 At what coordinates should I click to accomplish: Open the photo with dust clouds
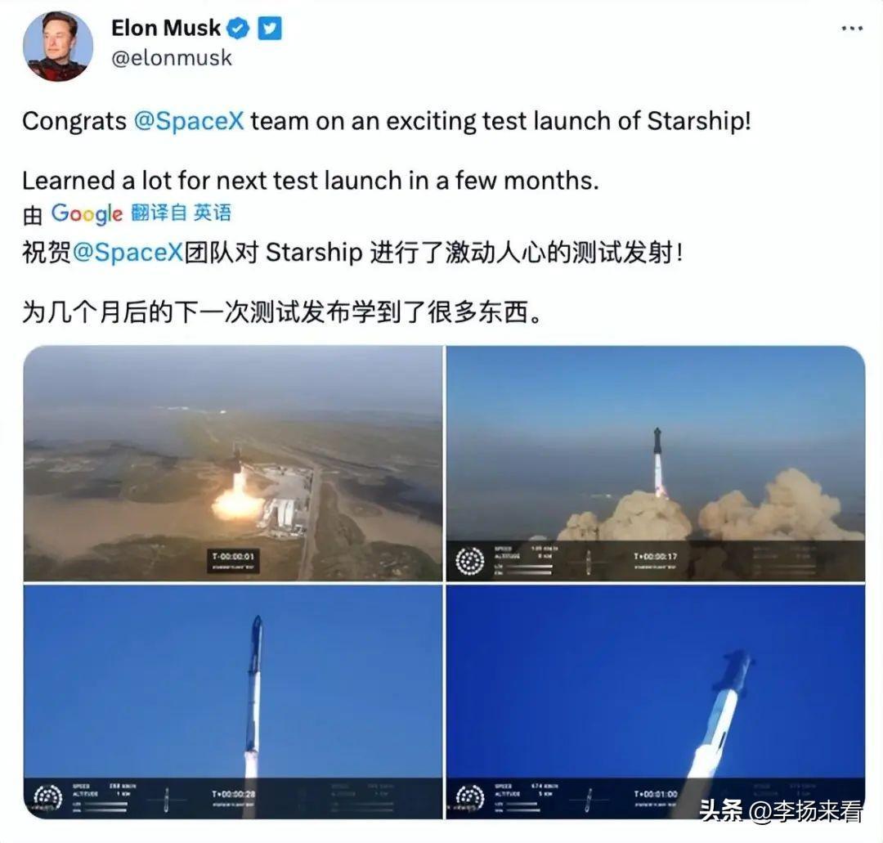click(656, 463)
